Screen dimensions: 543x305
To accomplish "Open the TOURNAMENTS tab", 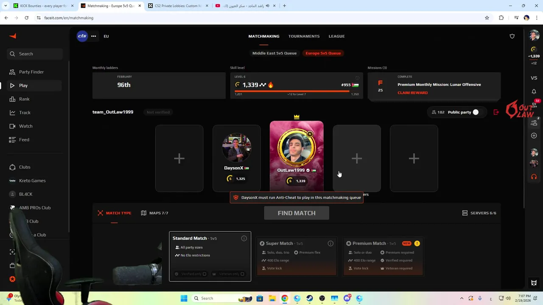I will point(304,36).
